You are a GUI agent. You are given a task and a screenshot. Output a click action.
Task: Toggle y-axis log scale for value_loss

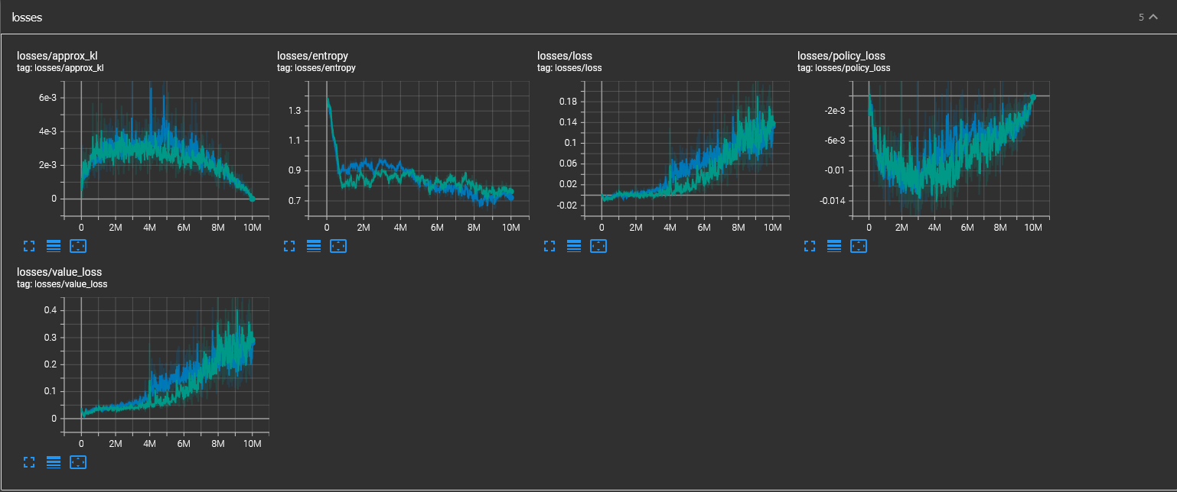coord(54,462)
